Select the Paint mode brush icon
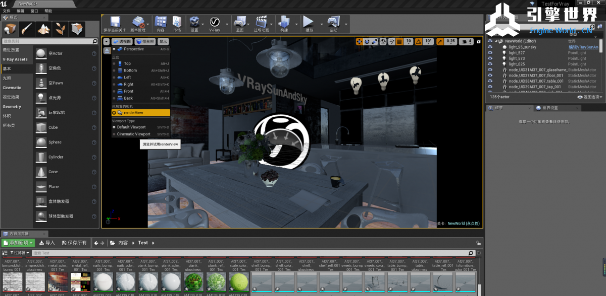Viewport: 606px width, 296px height. coord(27,29)
